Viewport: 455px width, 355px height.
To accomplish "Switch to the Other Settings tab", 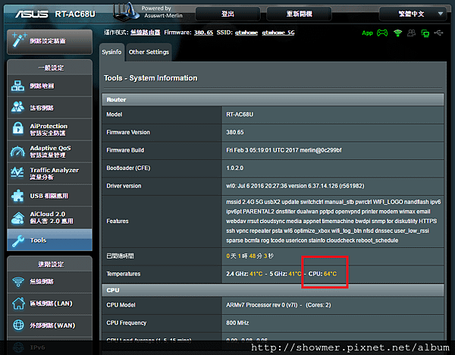I will 149,52.
